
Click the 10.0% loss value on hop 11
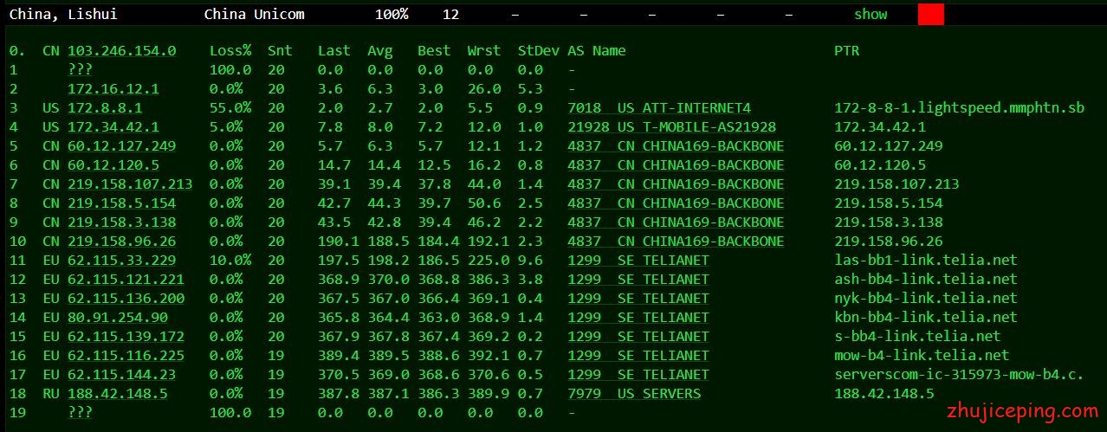(x=230, y=261)
